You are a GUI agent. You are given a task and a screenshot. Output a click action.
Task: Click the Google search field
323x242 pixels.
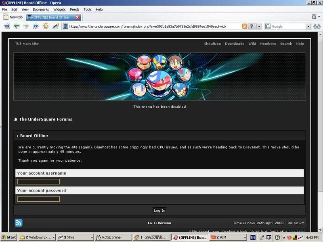point(288,26)
